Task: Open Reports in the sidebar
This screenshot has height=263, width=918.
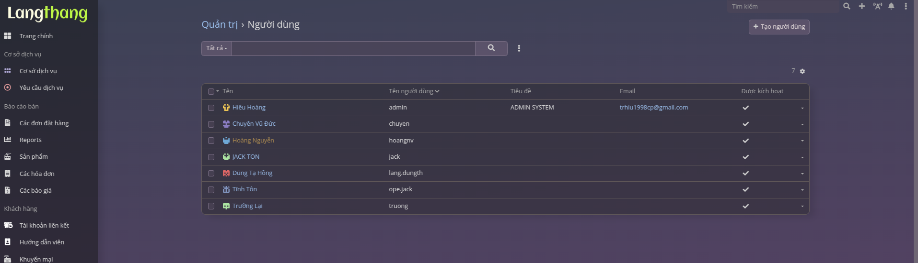Action: [x=30, y=140]
